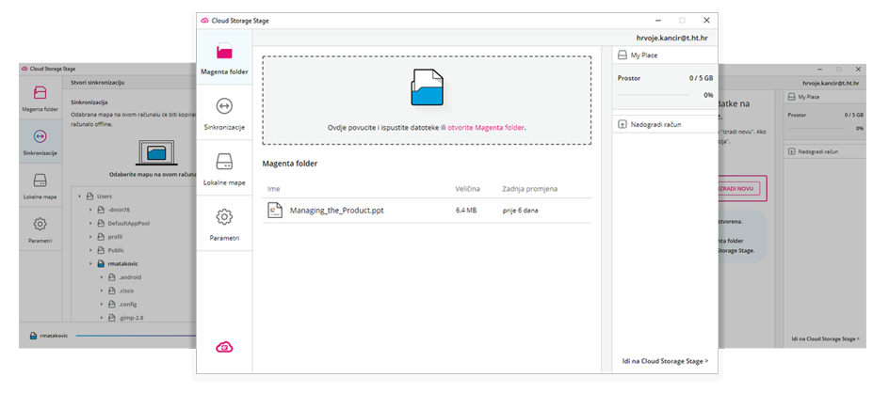This screenshot has height=393, width=889.
Task: Open Magenta folder tab in front window sidebar
Action: (x=224, y=57)
